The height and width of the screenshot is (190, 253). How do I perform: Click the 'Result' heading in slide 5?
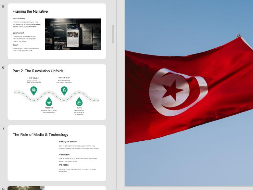point(15,45)
